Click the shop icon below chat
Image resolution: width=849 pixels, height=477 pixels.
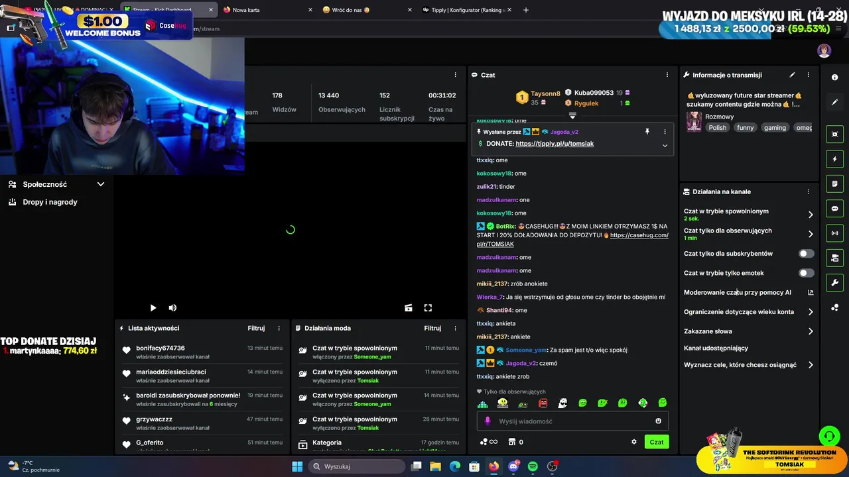point(511,442)
